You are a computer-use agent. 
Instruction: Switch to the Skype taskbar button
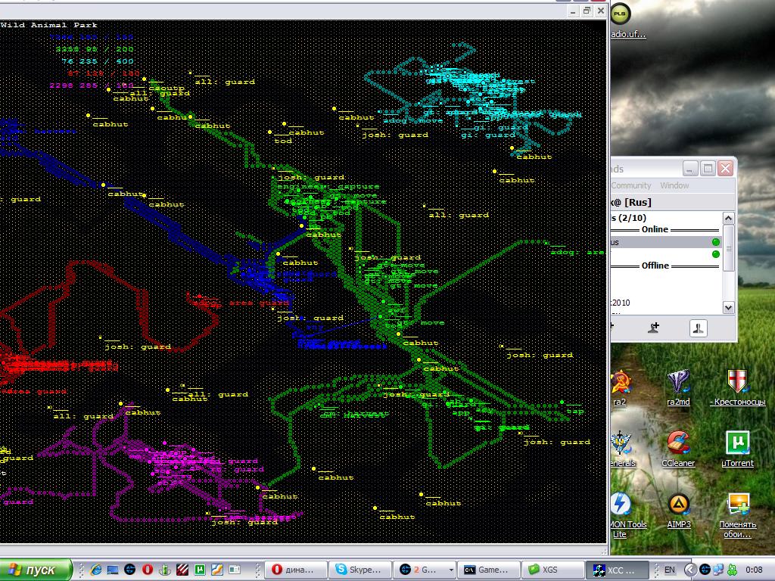[x=359, y=570]
